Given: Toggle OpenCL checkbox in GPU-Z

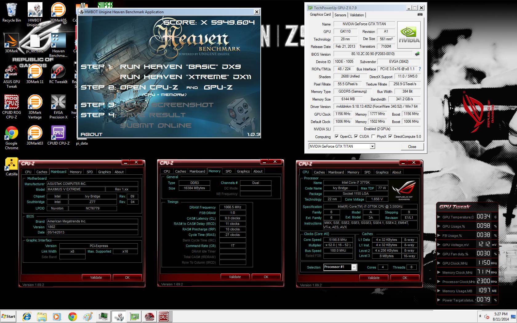Looking at the screenshot, I should coord(336,136).
